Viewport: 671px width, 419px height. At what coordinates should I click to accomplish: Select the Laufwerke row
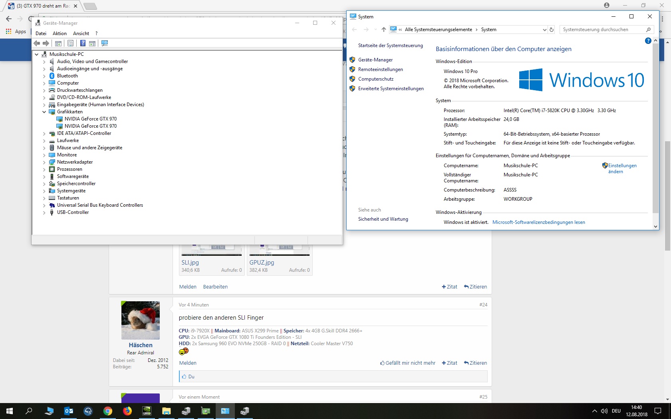coord(64,140)
